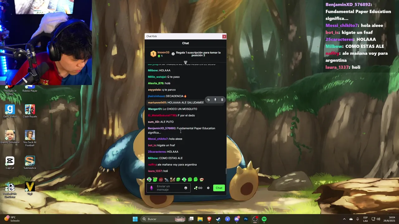Click the 'COMO ESTAS ALE' message
The image size is (399, 224).
(171, 158)
